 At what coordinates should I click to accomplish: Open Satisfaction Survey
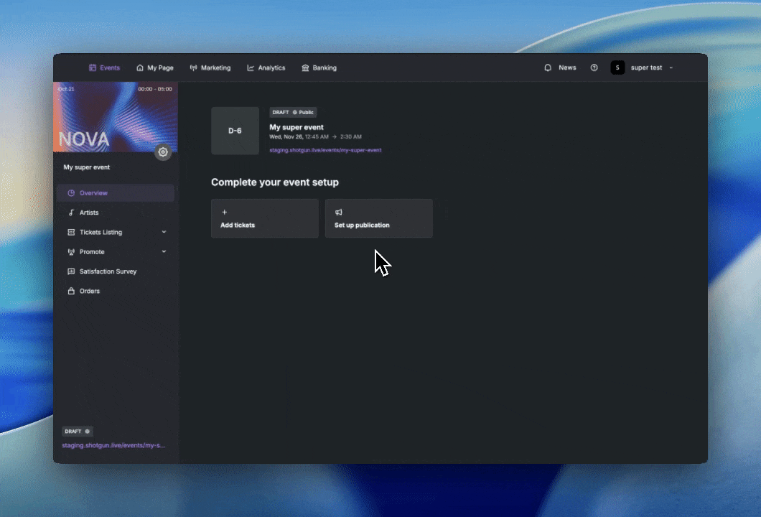(116, 271)
